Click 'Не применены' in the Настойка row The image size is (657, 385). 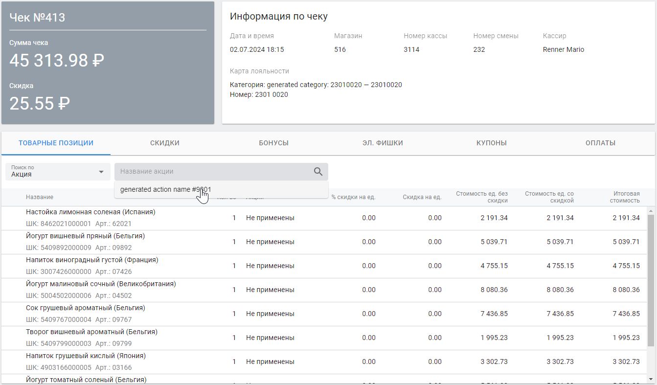(270, 218)
